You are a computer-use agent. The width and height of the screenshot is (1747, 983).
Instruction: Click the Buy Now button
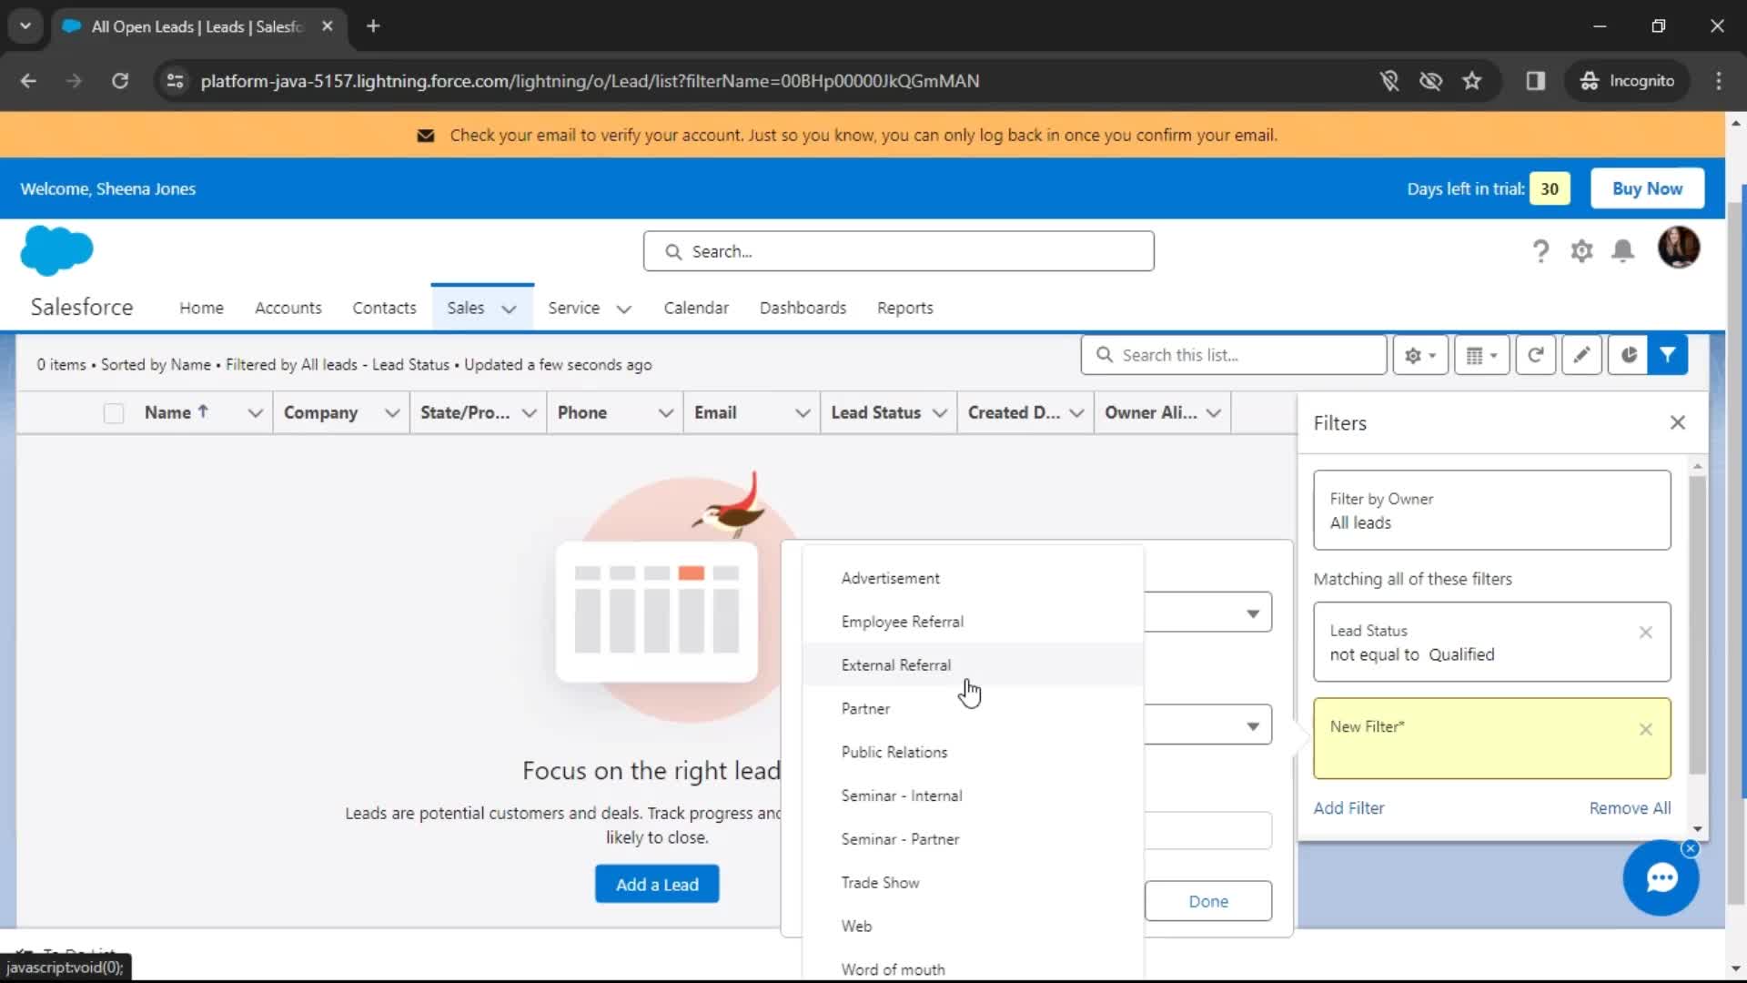(1647, 188)
